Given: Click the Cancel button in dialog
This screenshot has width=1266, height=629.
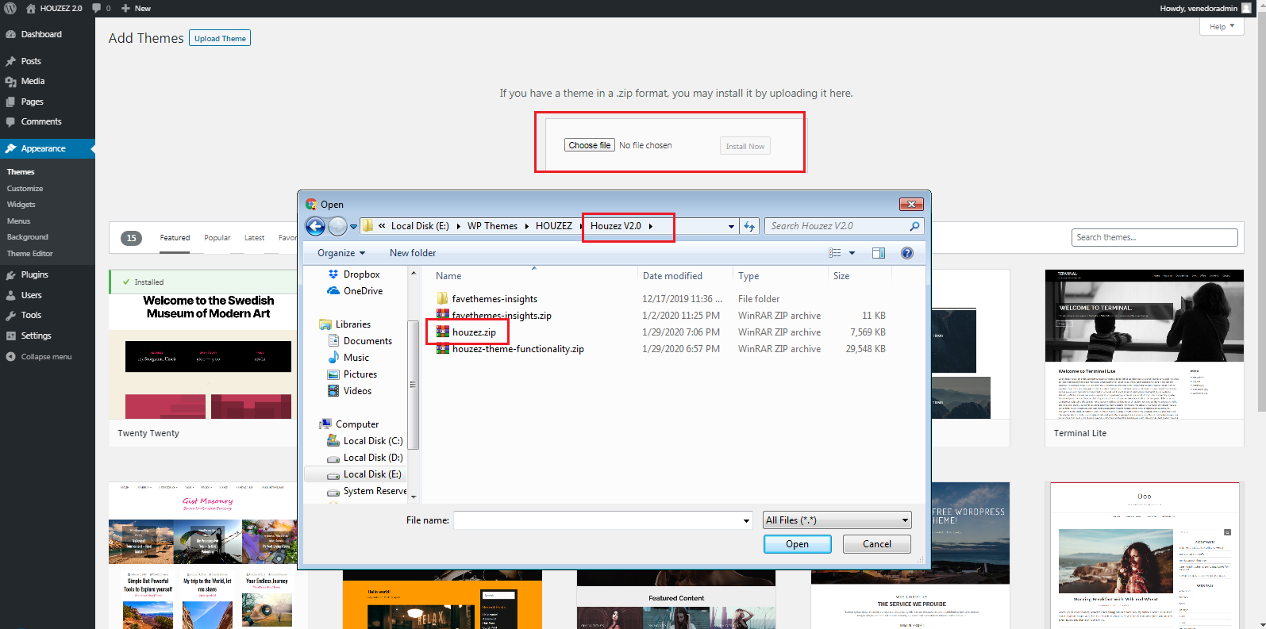Looking at the screenshot, I should [876, 544].
